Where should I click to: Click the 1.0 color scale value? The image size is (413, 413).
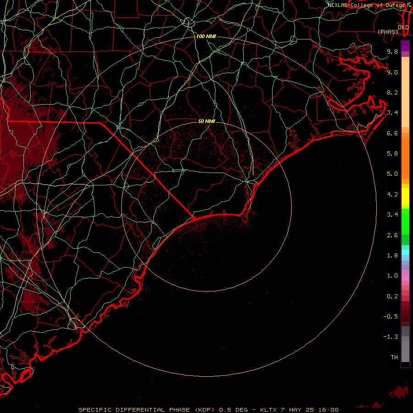click(392, 276)
